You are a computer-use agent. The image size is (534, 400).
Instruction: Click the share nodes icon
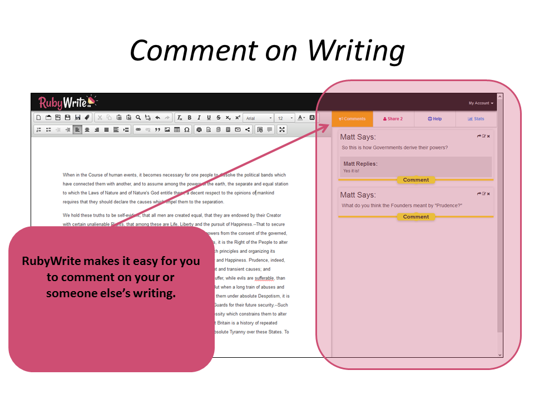[247, 129]
